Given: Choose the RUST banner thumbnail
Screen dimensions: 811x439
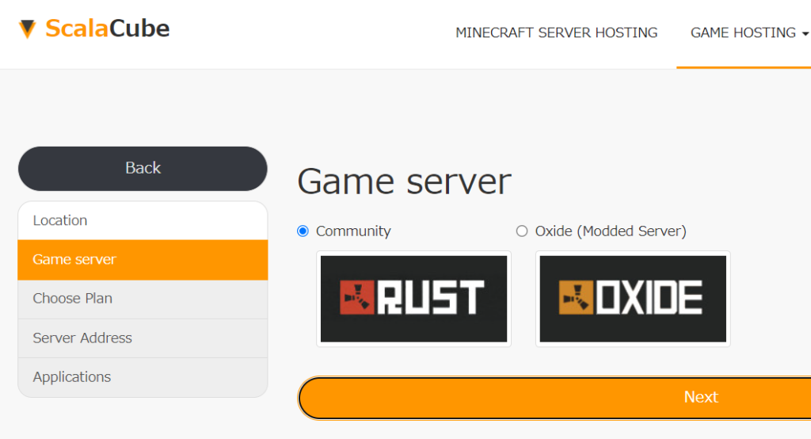Looking at the screenshot, I should point(413,299).
